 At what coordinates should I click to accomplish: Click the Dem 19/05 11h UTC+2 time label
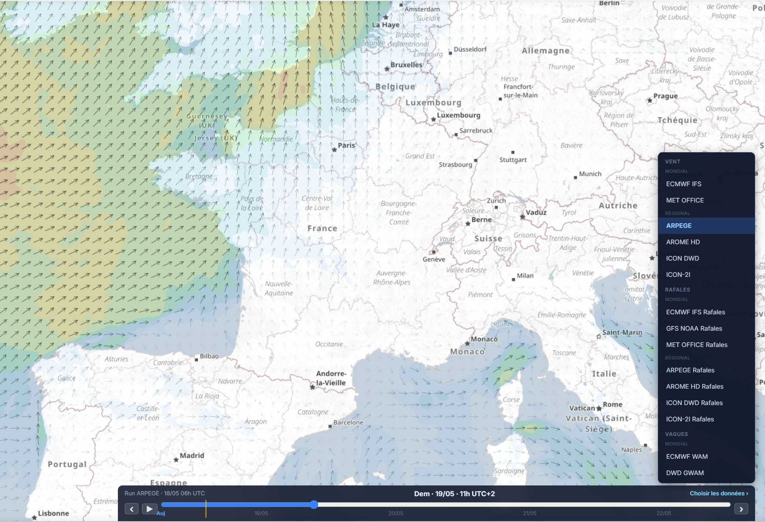[x=454, y=494]
